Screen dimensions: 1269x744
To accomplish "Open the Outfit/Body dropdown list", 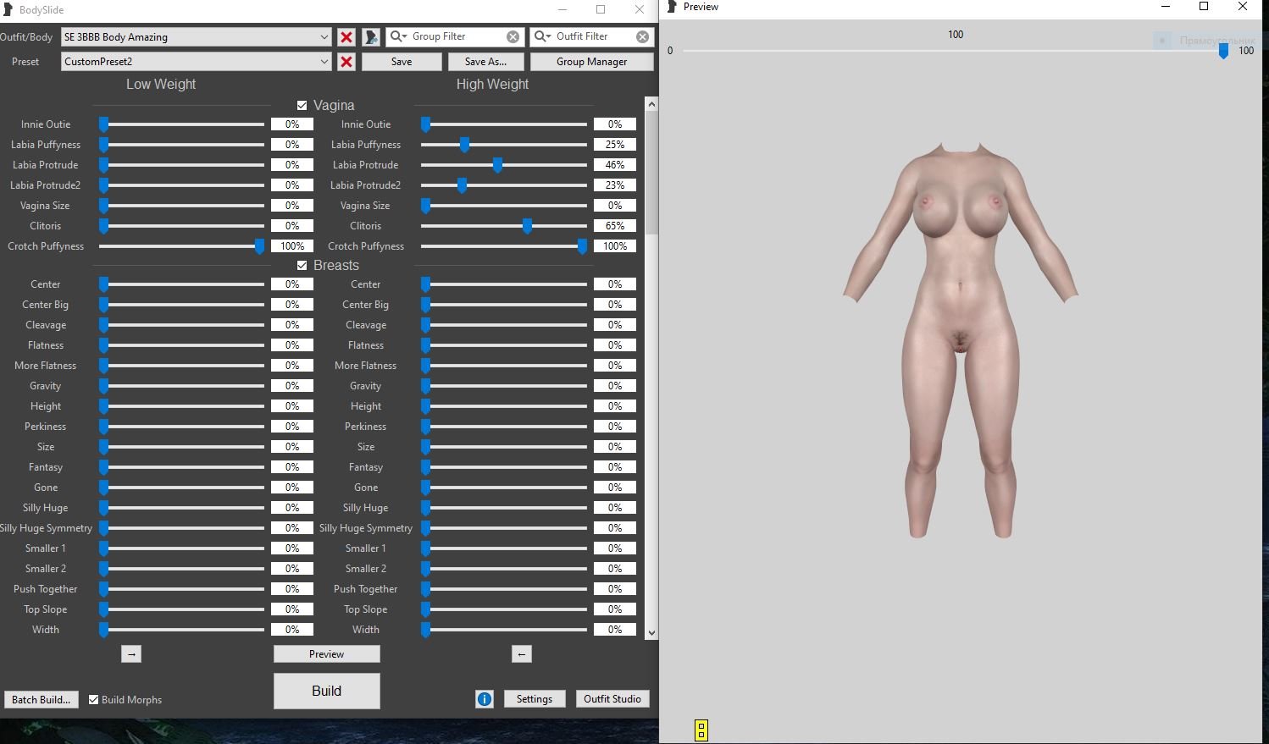I will pos(324,37).
